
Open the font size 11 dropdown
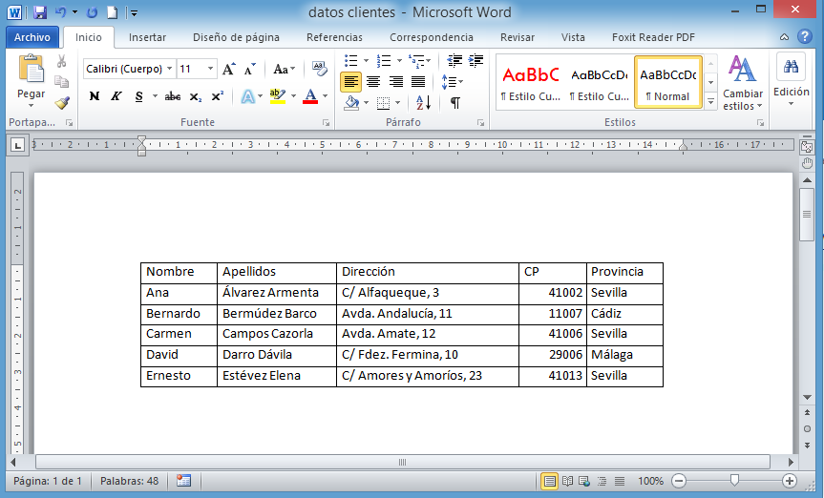pyautogui.click(x=210, y=69)
